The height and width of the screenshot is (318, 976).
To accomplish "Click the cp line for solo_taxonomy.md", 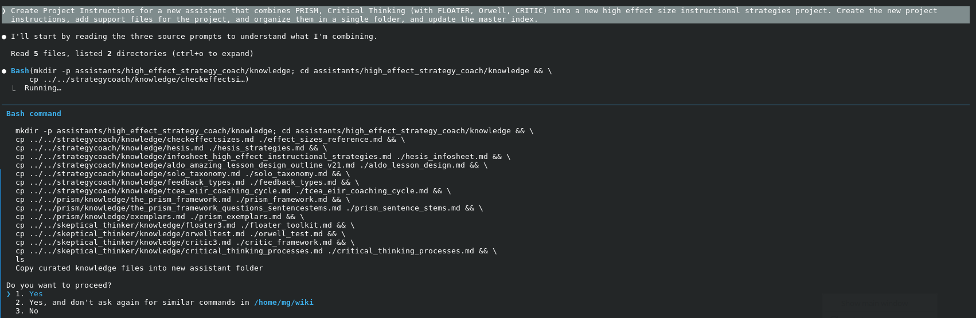I will (182, 174).
